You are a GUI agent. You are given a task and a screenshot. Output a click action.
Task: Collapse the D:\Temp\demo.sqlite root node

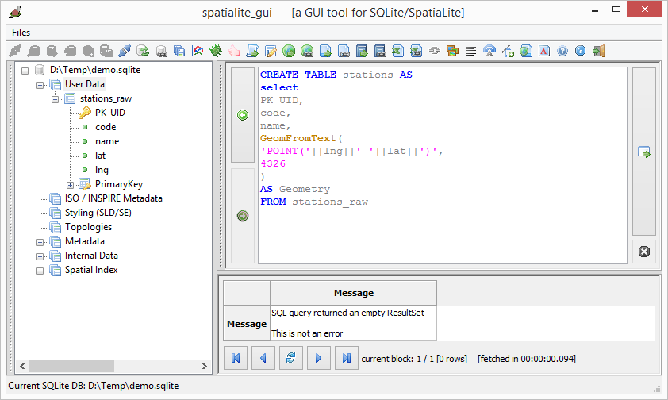[25, 71]
